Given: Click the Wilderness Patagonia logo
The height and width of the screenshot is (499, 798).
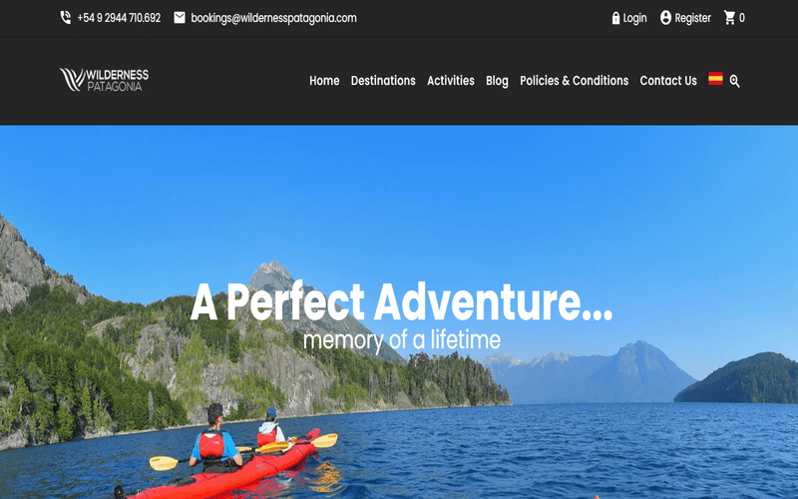Looking at the screenshot, I should [x=105, y=80].
